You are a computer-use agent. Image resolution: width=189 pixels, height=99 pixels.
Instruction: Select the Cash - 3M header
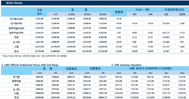click(x=142, y=10)
